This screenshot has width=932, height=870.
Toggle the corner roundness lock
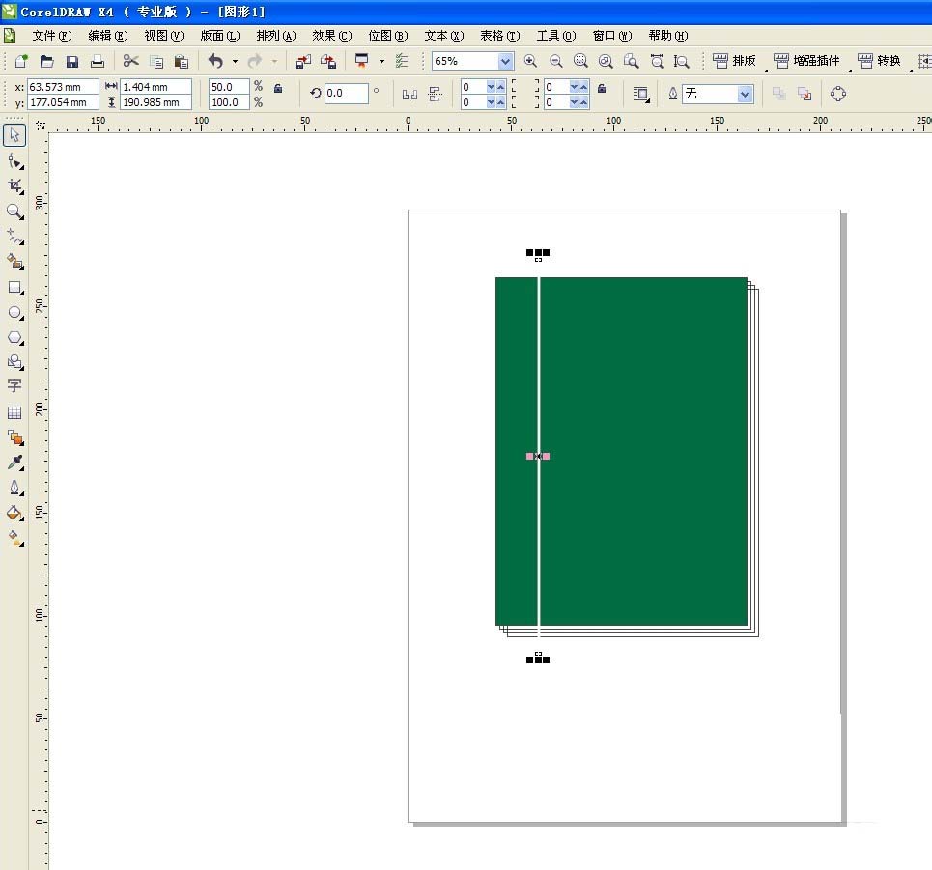tap(602, 89)
